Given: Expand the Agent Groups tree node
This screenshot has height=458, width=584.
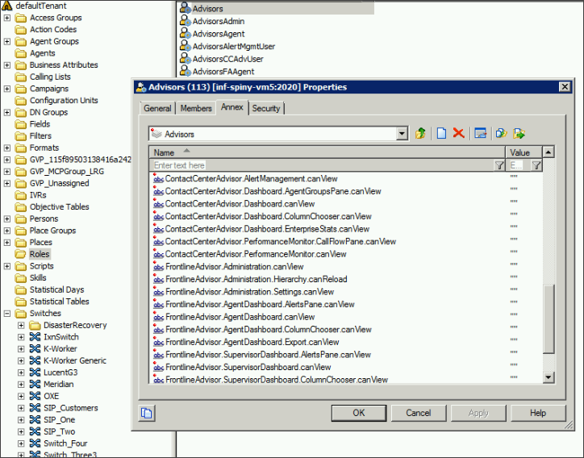Looking at the screenshot, I should pyautogui.click(x=7, y=41).
